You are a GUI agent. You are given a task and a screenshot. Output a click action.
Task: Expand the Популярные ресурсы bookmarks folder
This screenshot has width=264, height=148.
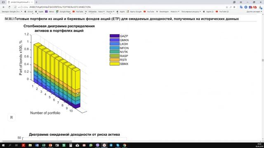tap(191, 12)
